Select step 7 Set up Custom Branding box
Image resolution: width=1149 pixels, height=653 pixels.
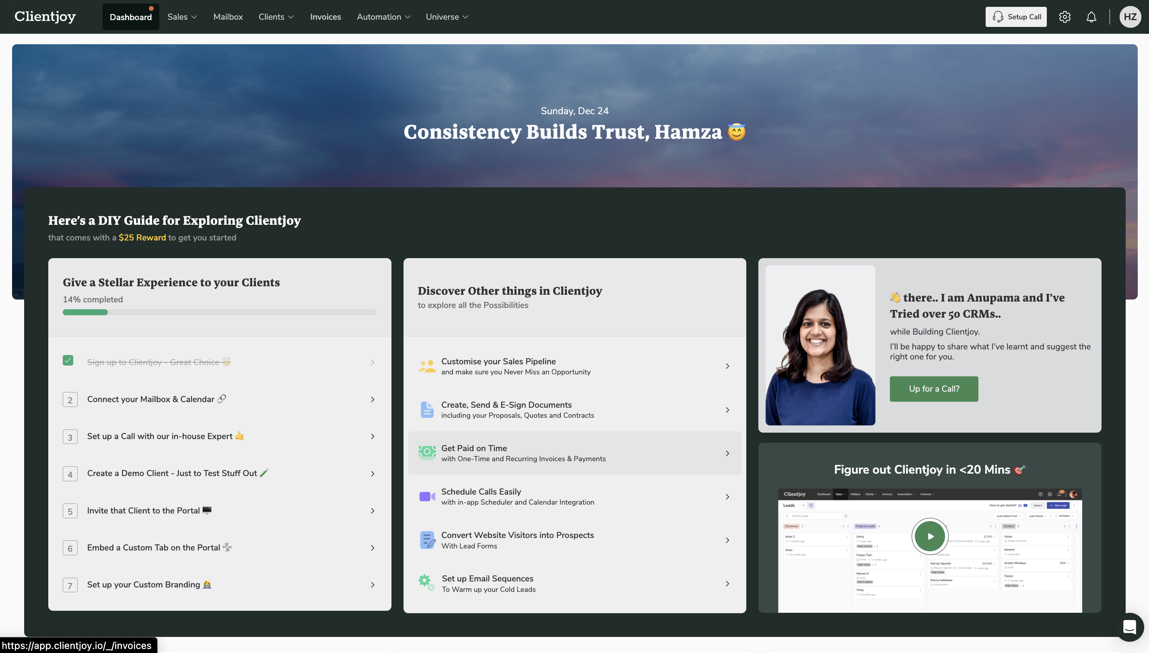70,585
